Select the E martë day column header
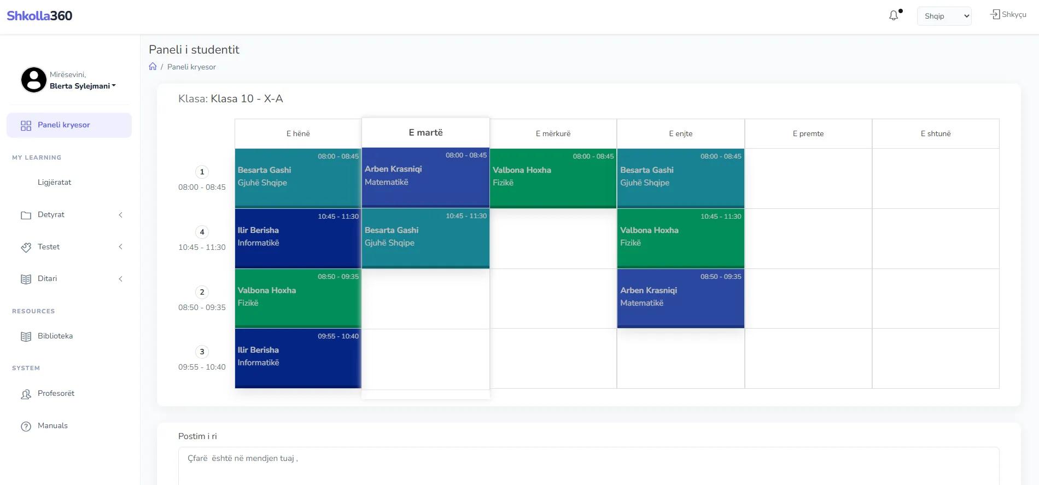 [425, 132]
